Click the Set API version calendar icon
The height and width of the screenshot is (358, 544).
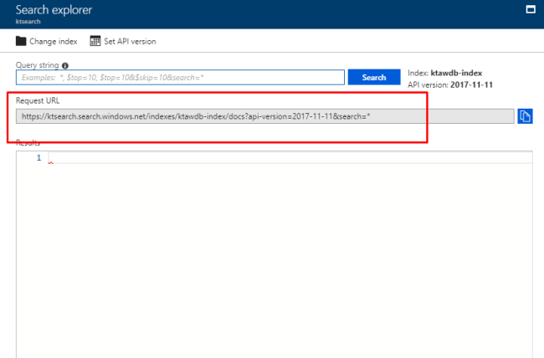95,41
